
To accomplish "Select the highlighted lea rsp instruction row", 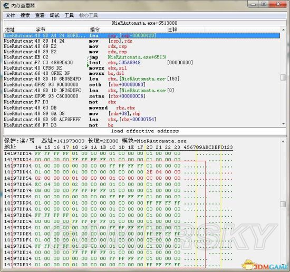I will [142, 35].
